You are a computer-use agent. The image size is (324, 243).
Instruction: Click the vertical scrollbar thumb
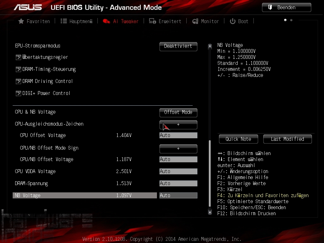pos(210,174)
